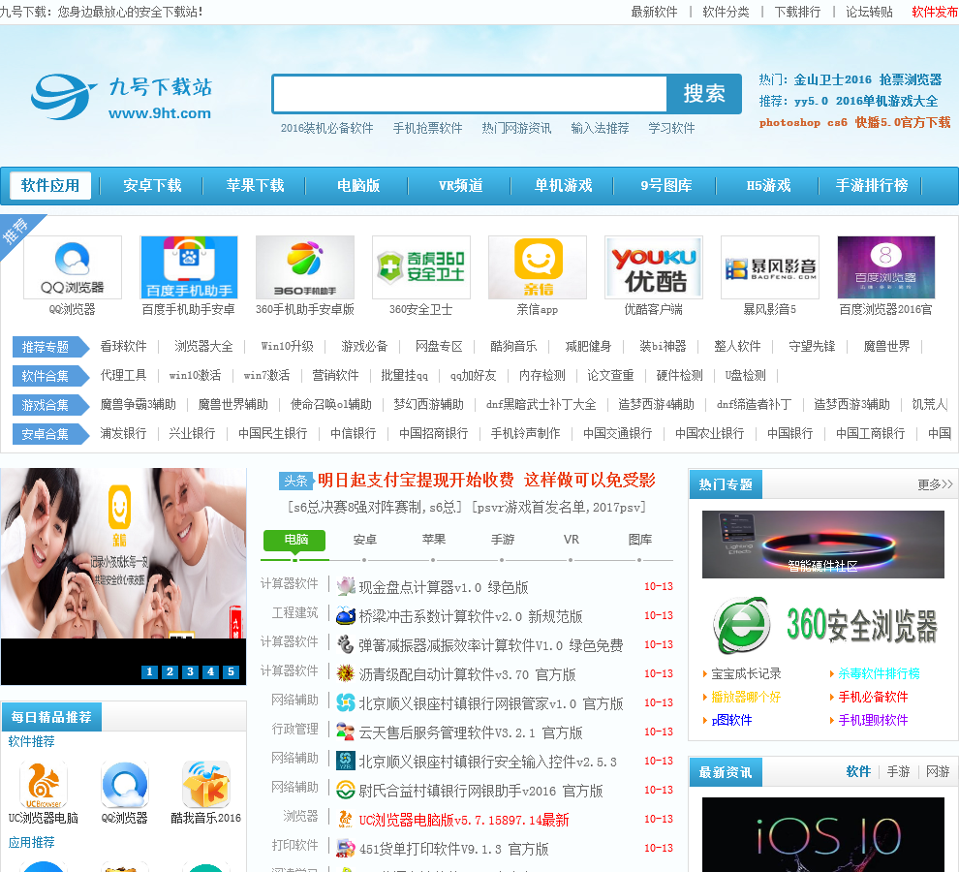Open the 百度手机助手安卓 app icon
Image resolution: width=959 pixels, height=872 pixels.
pyautogui.click(x=189, y=267)
